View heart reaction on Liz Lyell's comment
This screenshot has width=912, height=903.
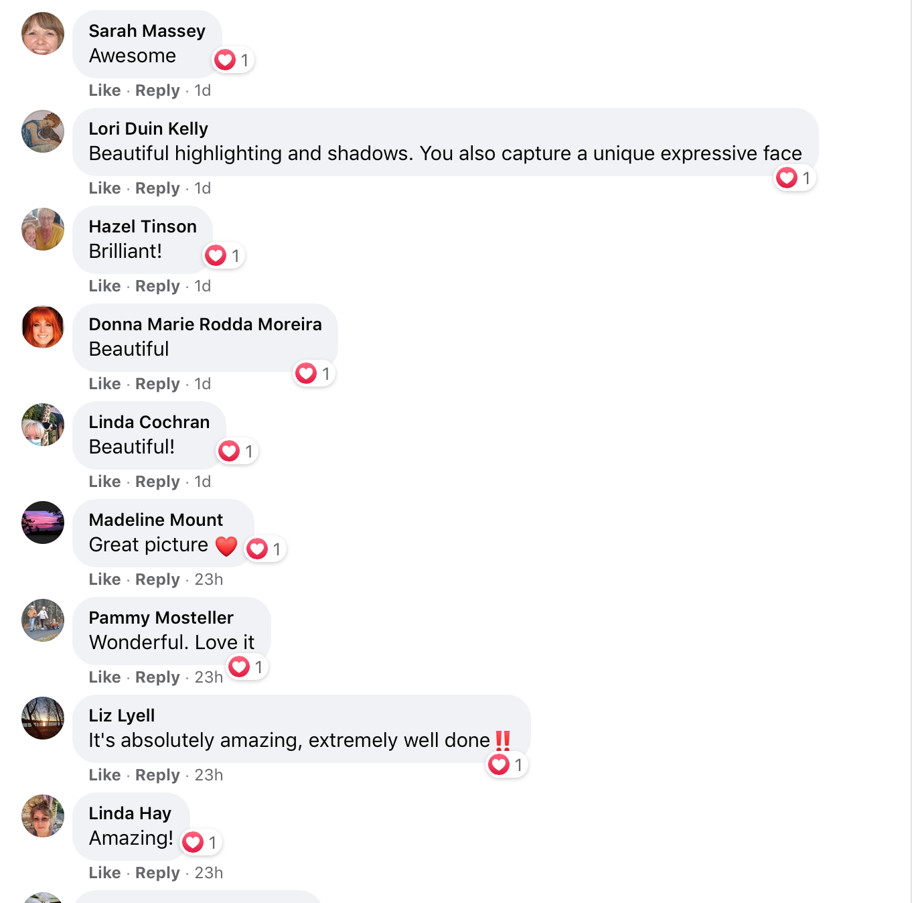(507, 765)
